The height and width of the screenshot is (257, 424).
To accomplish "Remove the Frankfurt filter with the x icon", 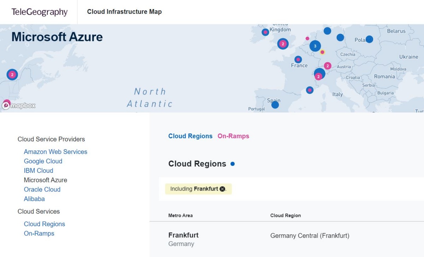I will tap(222, 189).
